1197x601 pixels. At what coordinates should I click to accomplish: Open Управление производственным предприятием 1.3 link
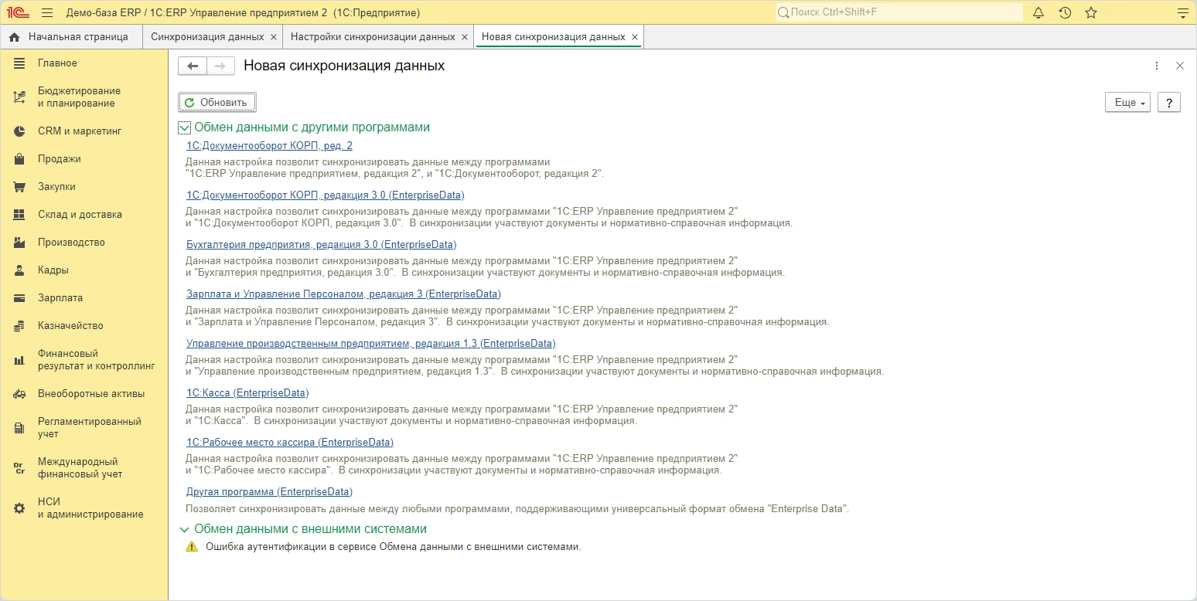point(371,344)
